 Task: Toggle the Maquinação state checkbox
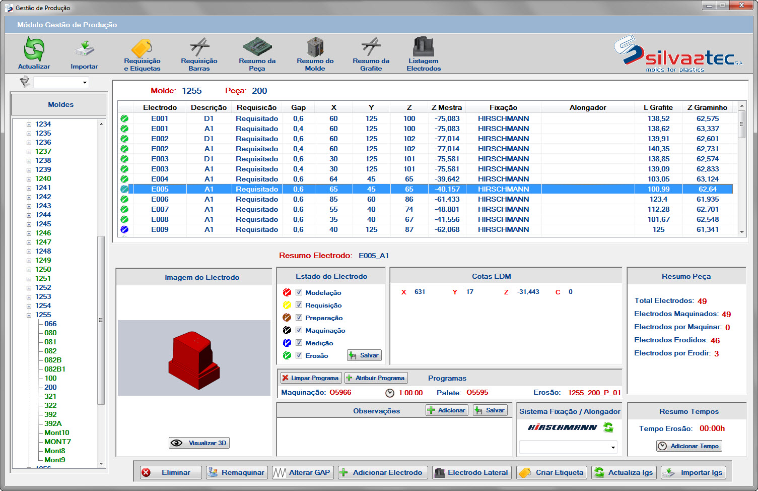[299, 330]
